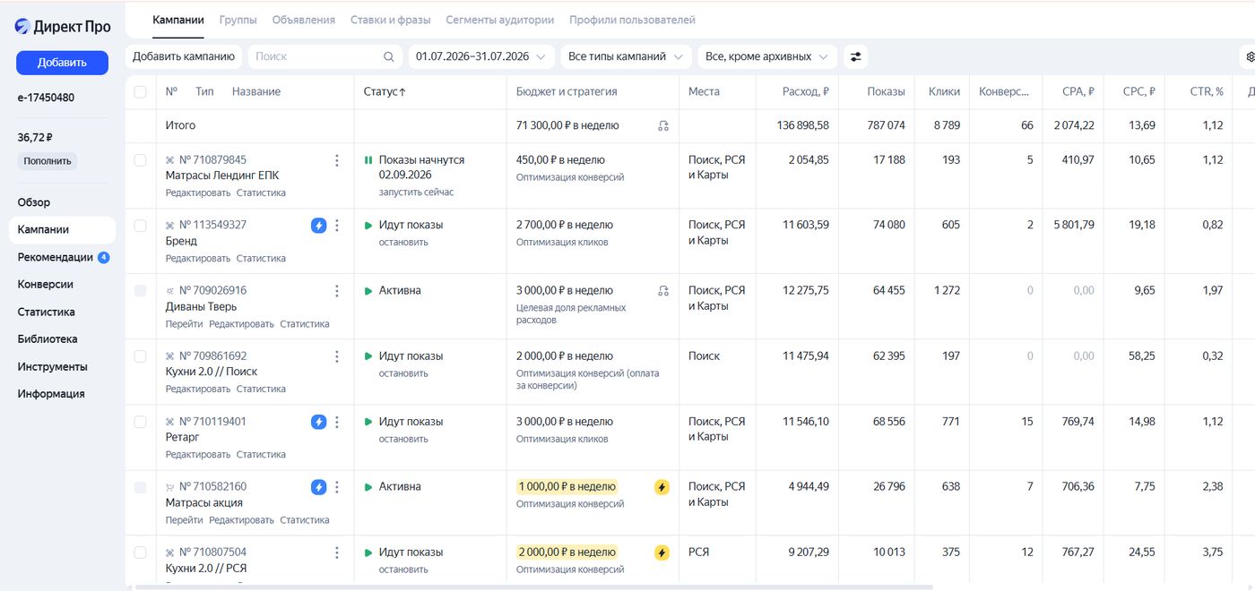Open three-dot menu for Бренд campaign
The width and height of the screenshot is (1255, 591).
point(337,226)
